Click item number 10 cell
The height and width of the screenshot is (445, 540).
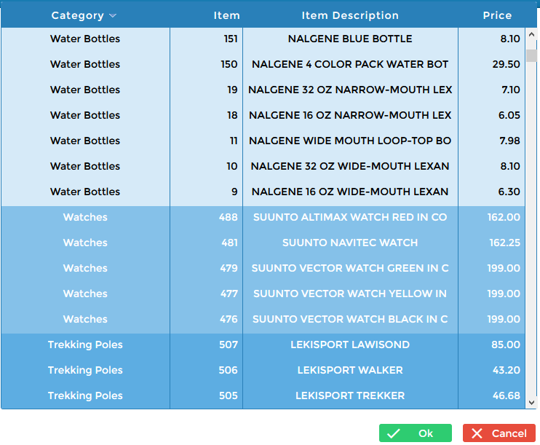[x=206, y=166]
